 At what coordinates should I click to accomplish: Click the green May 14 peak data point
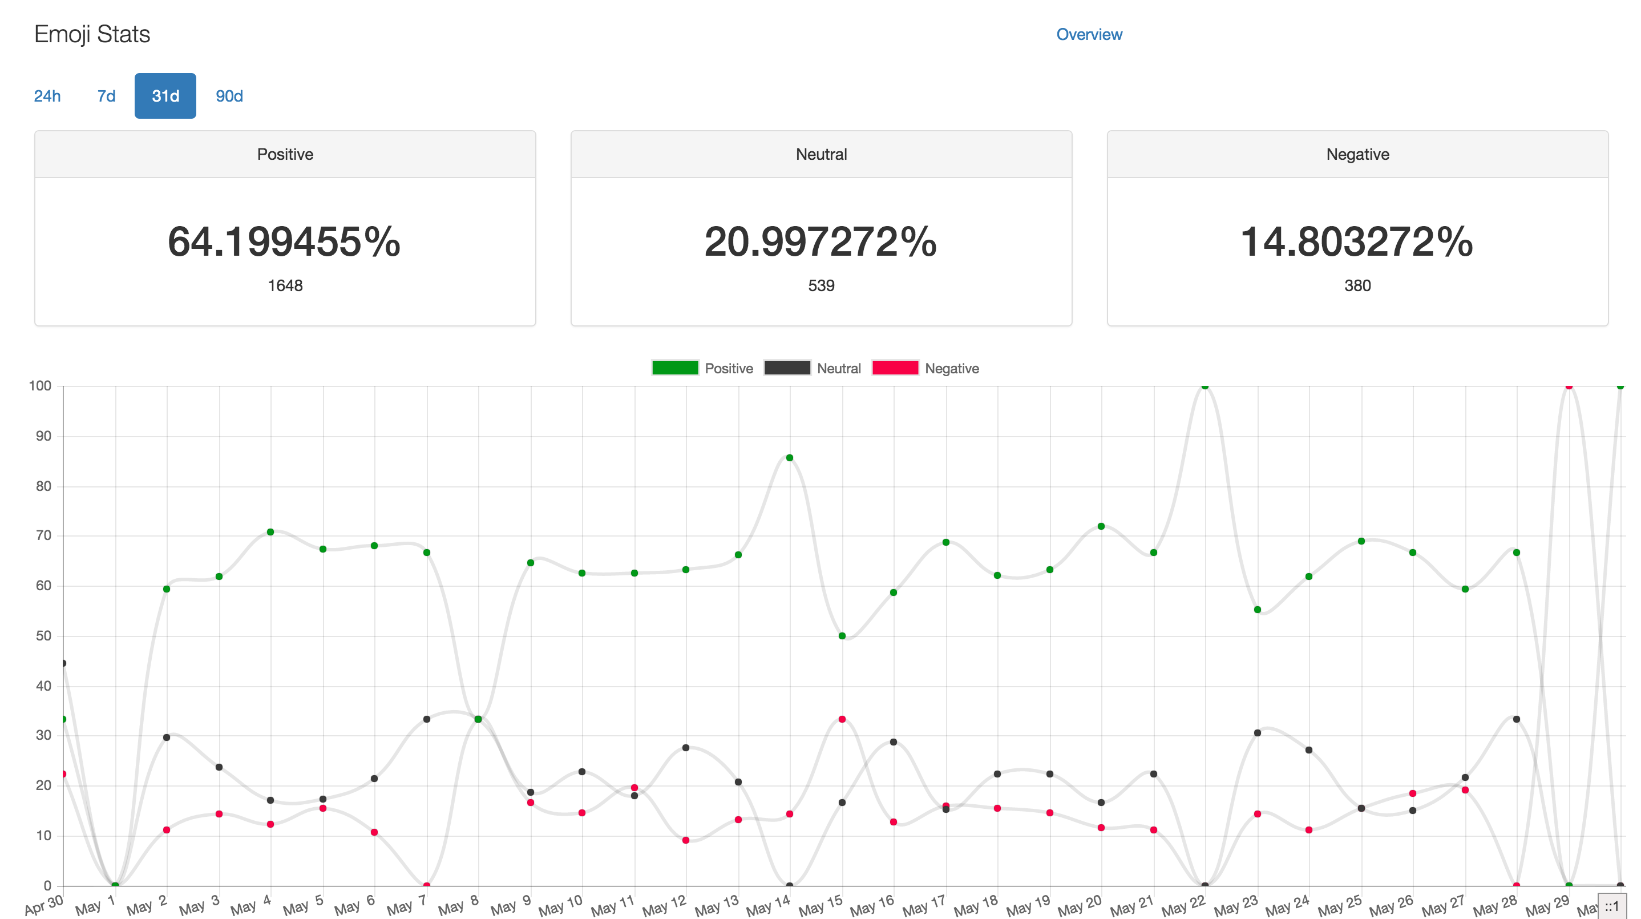789,458
